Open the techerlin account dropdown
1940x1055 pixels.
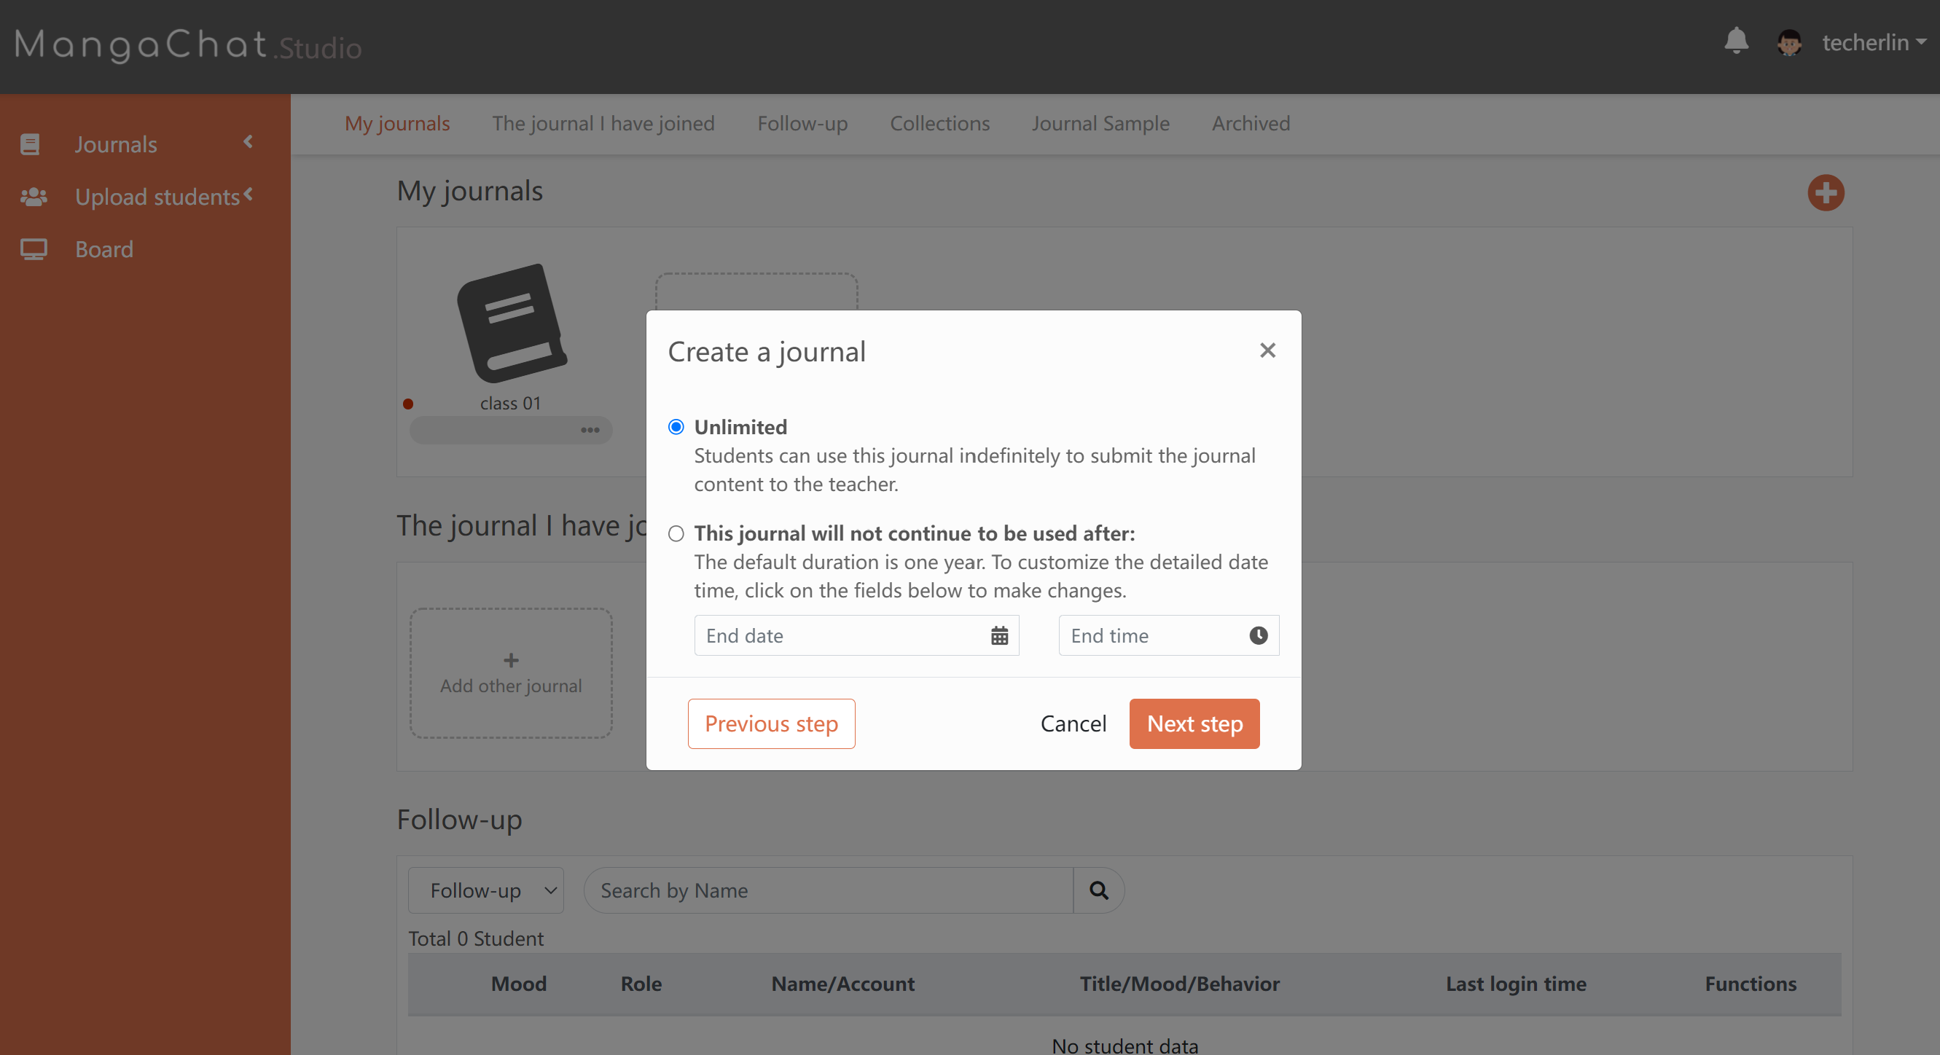pos(1874,43)
